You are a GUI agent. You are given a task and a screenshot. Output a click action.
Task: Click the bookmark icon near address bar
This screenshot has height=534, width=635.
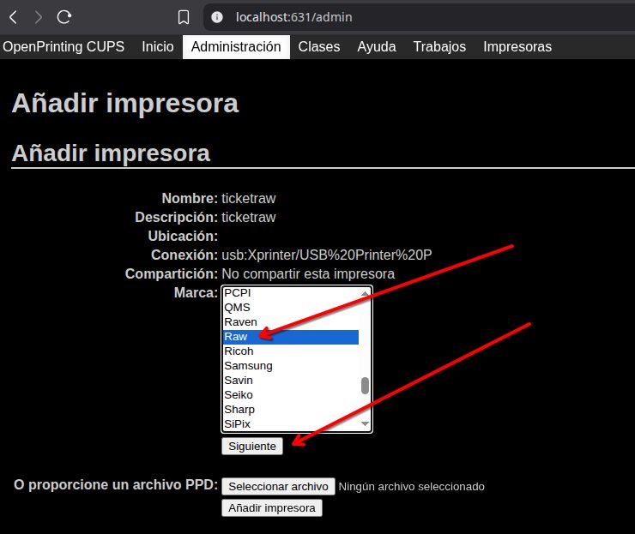coord(183,17)
